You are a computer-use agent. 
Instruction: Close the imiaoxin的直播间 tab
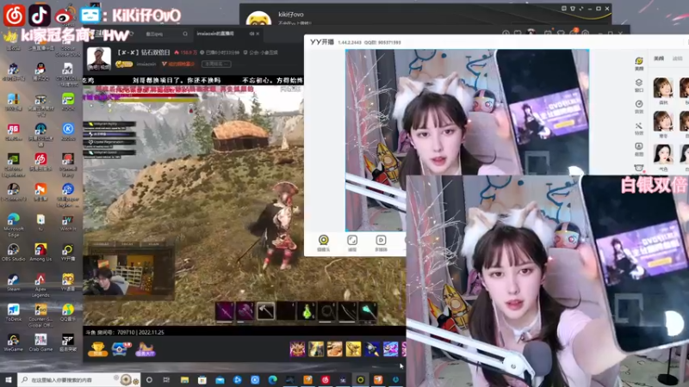tap(258, 34)
